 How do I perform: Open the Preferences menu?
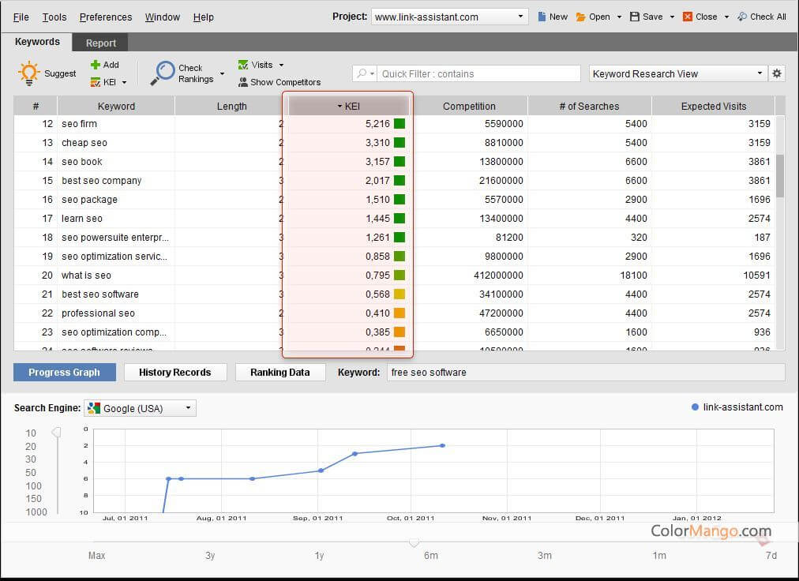pos(106,17)
